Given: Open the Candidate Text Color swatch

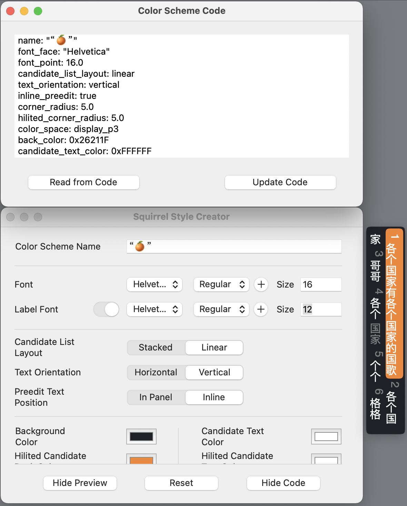Looking at the screenshot, I should coord(326,437).
